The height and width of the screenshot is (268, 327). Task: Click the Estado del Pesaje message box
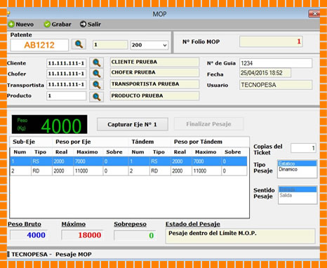[240, 236]
